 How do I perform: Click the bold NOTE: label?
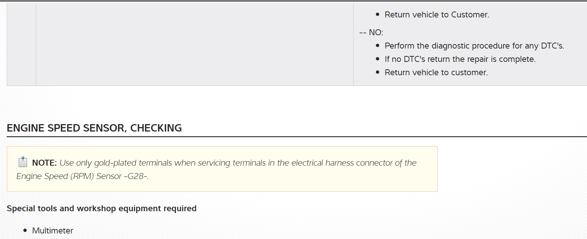[44, 163]
